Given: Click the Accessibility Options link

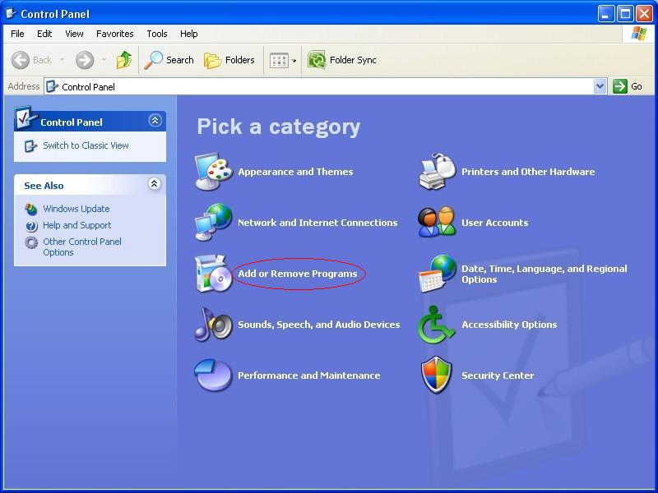Looking at the screenshot, I should click(x=509, y=325).
